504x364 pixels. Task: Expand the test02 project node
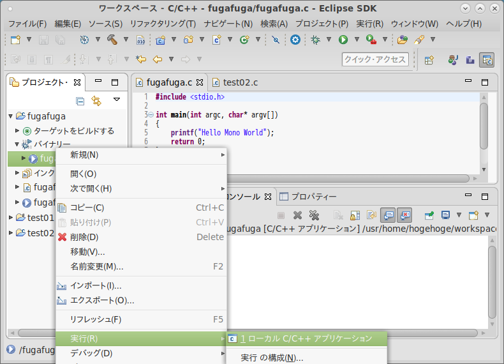point(11,232)
